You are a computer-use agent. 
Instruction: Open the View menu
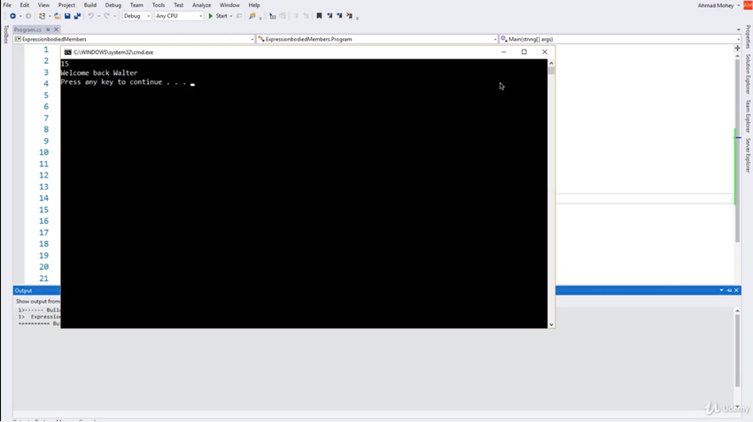pos(43,4)
